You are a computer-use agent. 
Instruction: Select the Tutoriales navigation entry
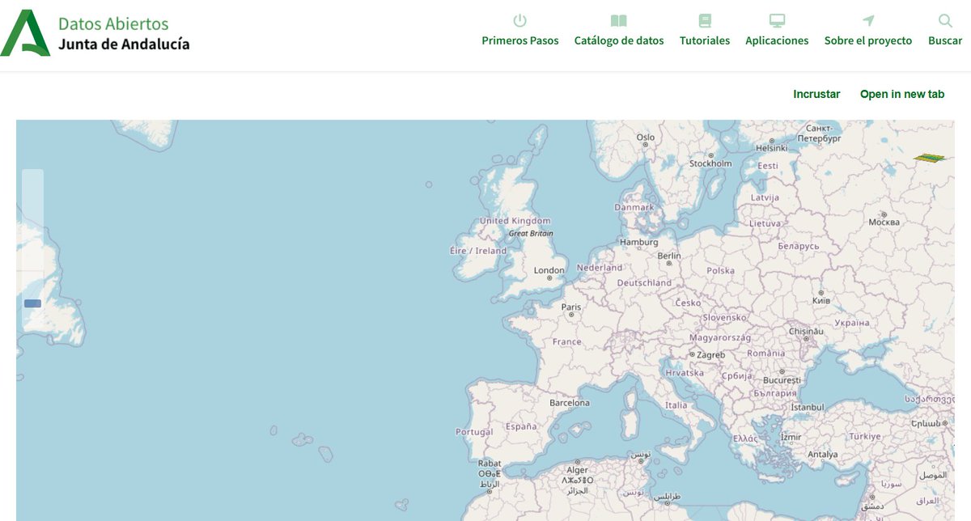tap(704, 40)
